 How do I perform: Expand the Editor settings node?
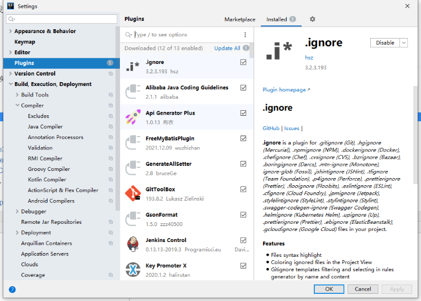point(10,52)
